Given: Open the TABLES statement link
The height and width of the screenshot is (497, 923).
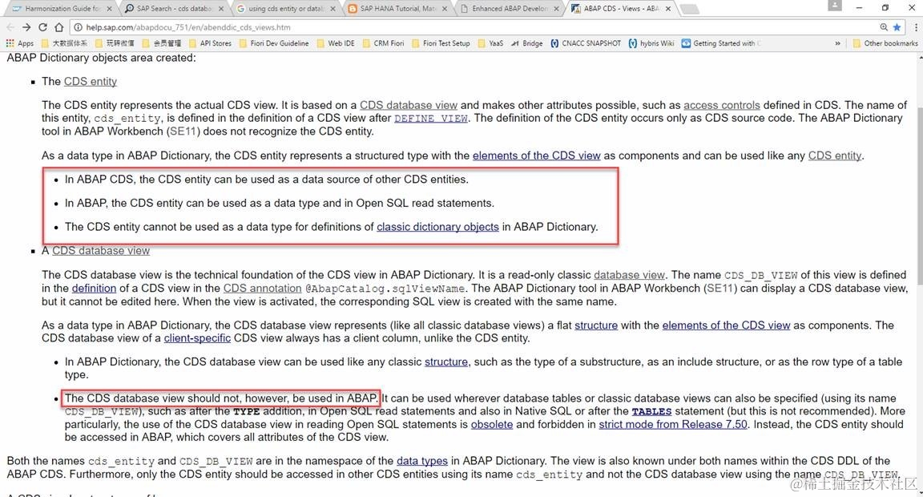Looking at the screenshot, I should (651, 411).
